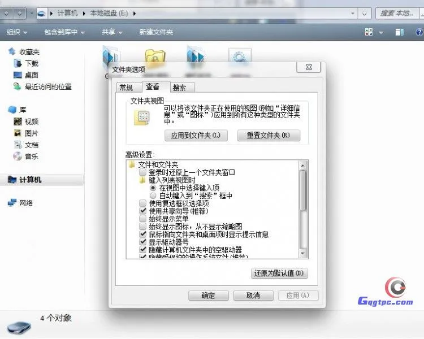Click the drive icon in address bar
This screenshot has width=424, height=339.
(x=41, y=13)
